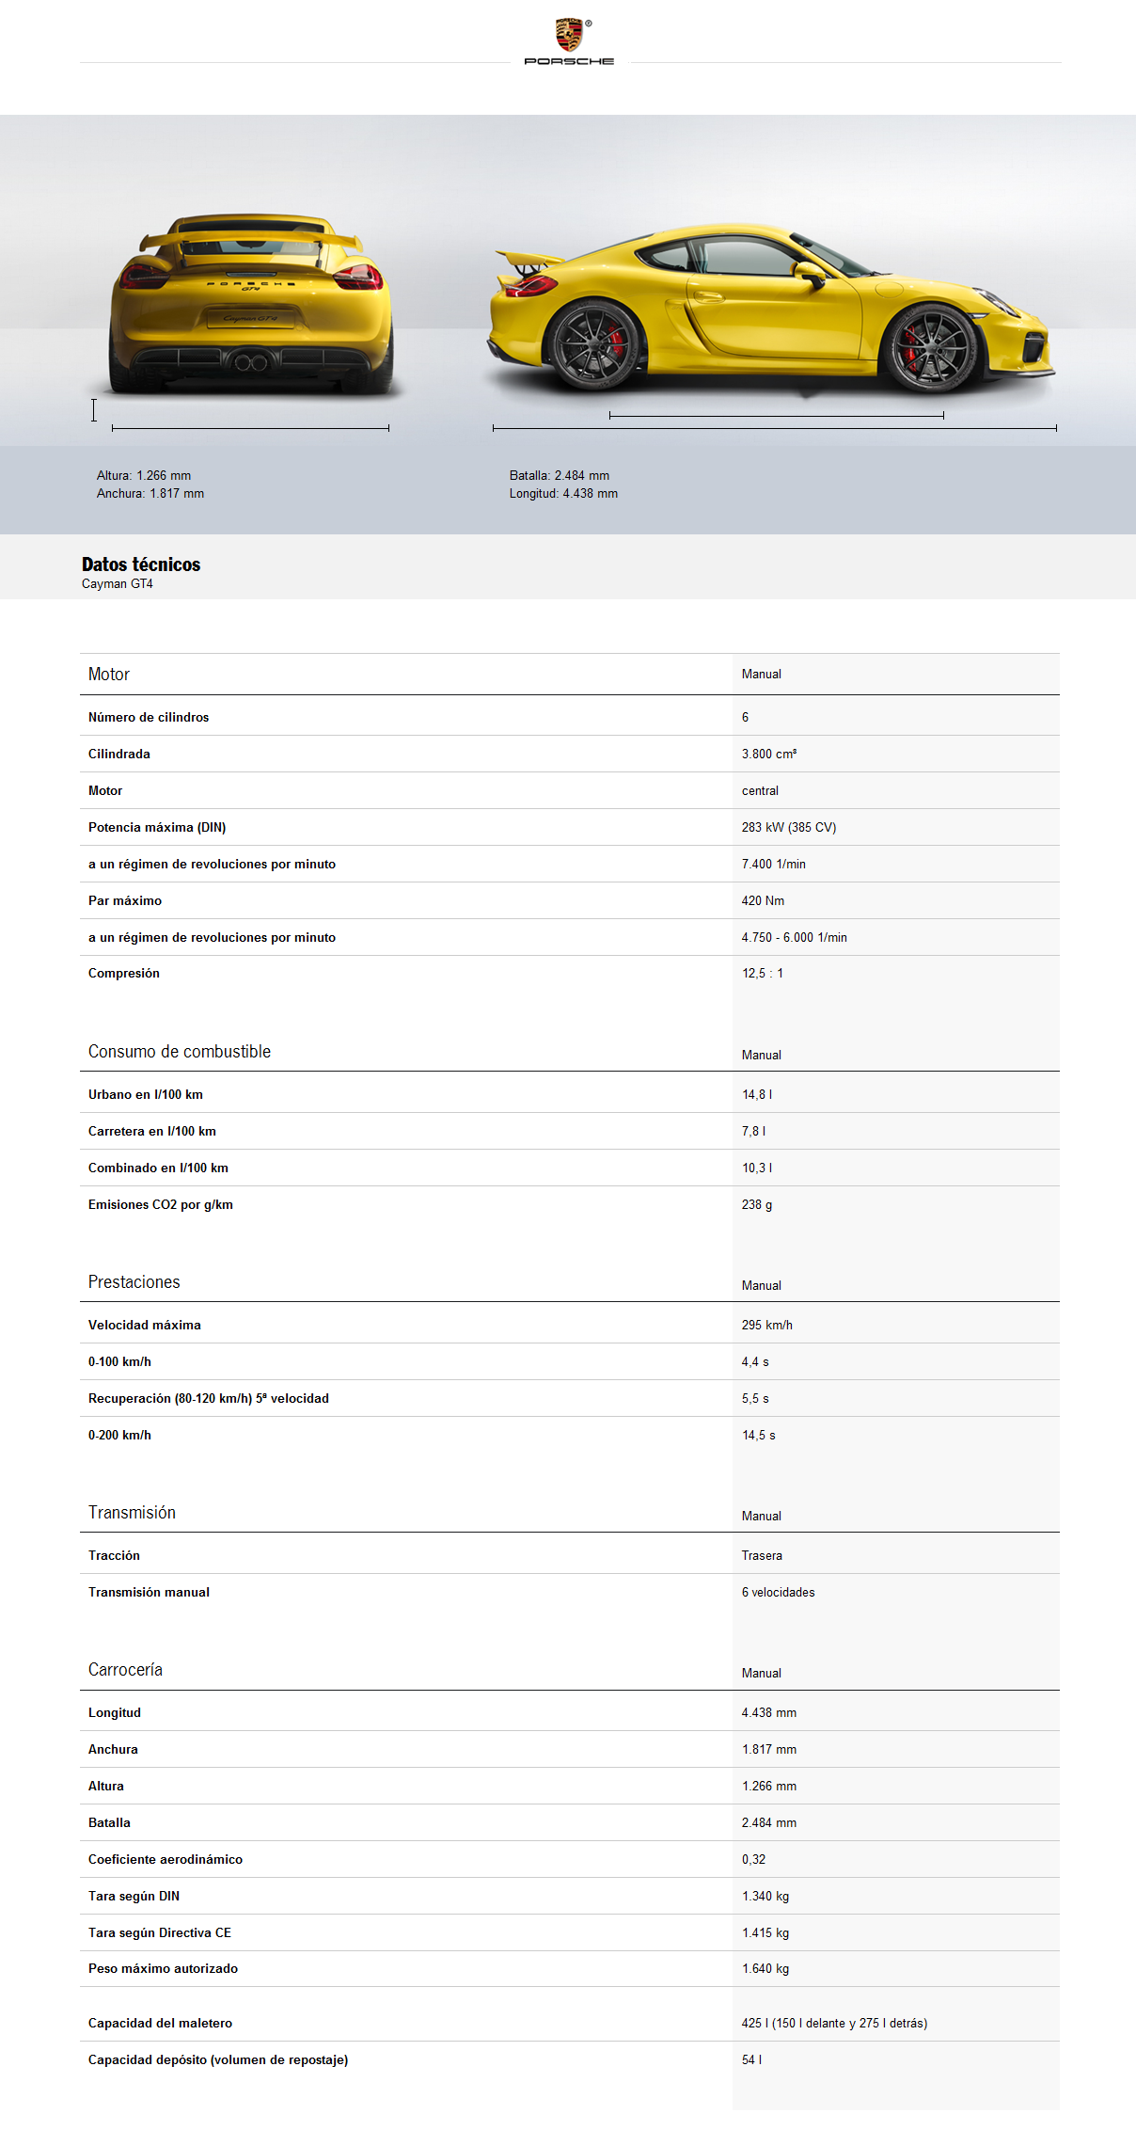Screen dimensions: 1136x2130
Task: Click the 'Trasera' traction value
Action: (762, 1556)
